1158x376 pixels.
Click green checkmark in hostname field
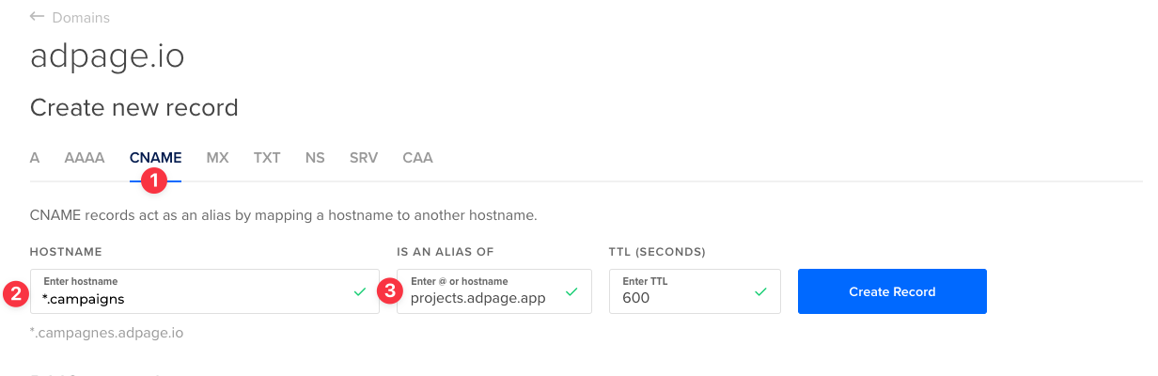(360, 292)
